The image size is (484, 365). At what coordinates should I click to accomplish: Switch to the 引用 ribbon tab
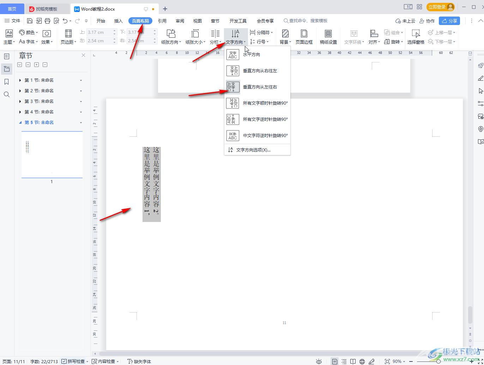162,21
